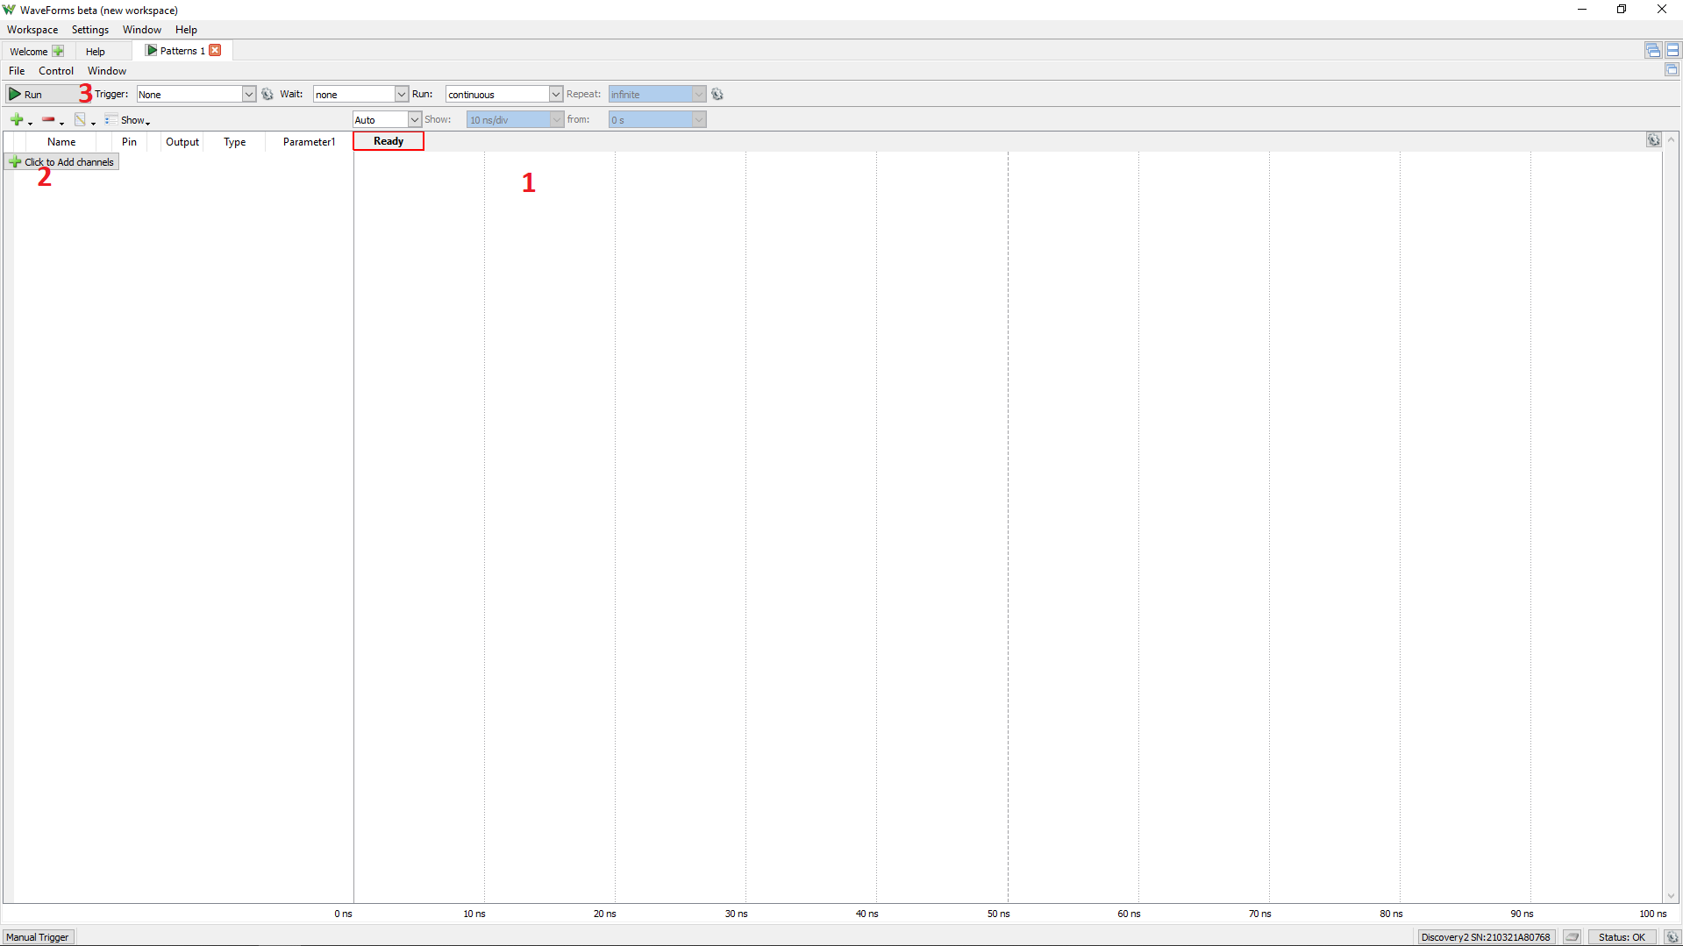Click the Output column header
1683x946 pixels.
[x=182, y=142]
